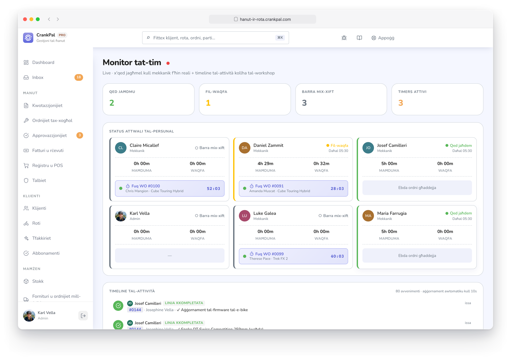Click Karl Vella's photo avatar in staff card
The height and width of the screenshot is (361, 511).
(x=121, y=216)
